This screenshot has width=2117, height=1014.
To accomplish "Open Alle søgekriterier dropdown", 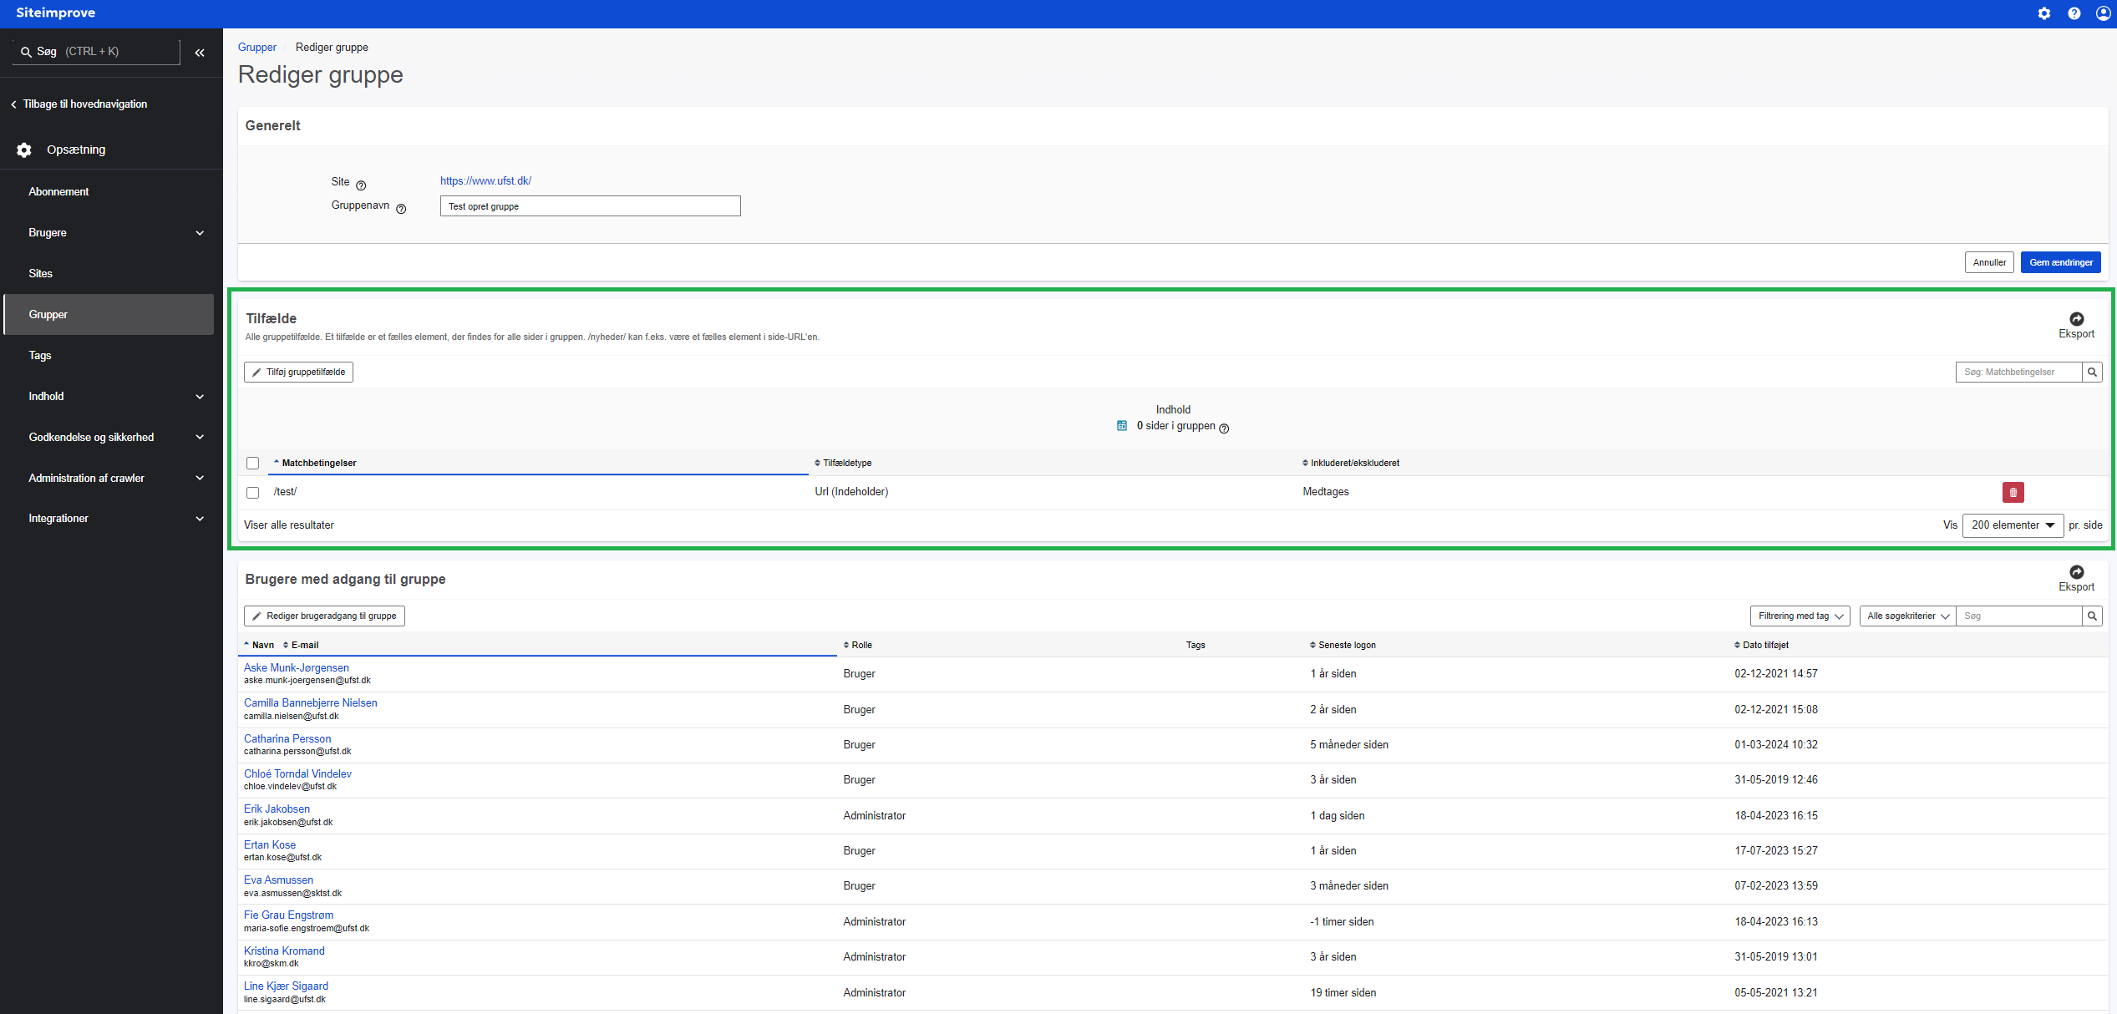I will tap(1907, 616).
